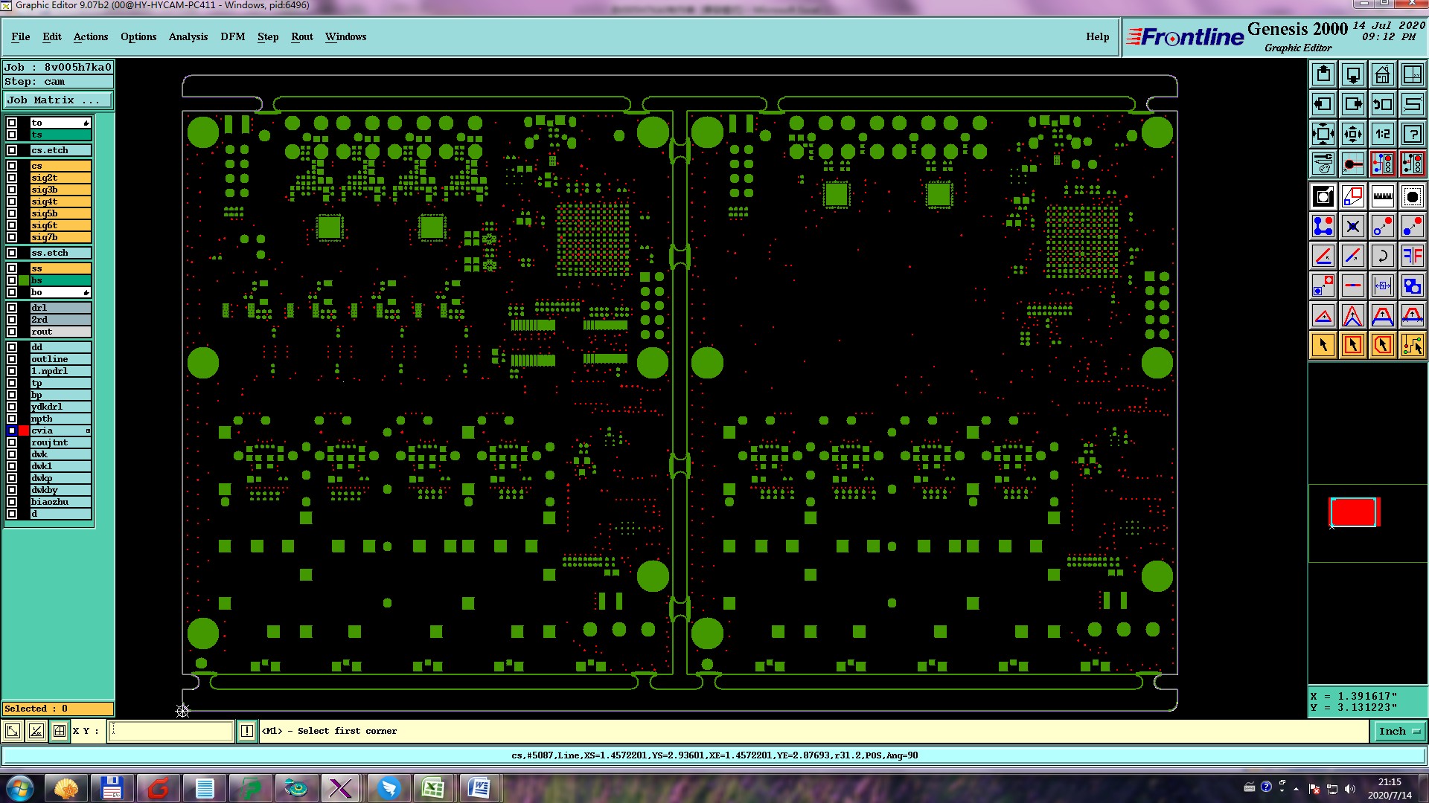Toggle the checkbox for layer cs
The width and height of the screenshot is (1429, 803).
point(12,166)
